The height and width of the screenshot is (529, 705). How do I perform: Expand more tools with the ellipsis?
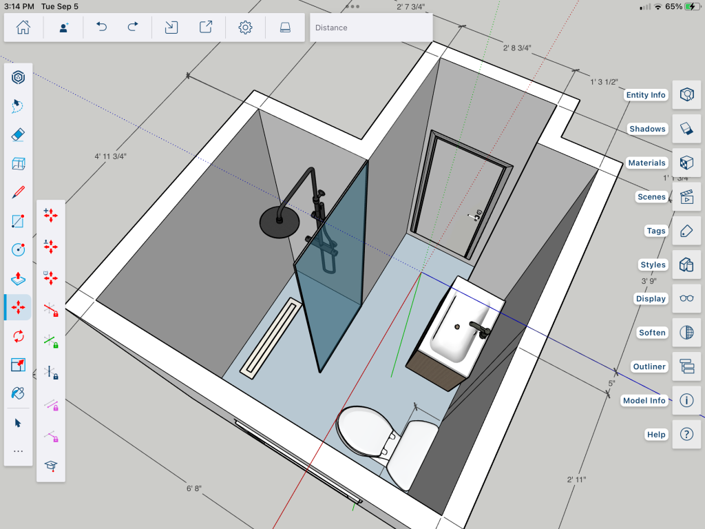(x=19, y=451)
